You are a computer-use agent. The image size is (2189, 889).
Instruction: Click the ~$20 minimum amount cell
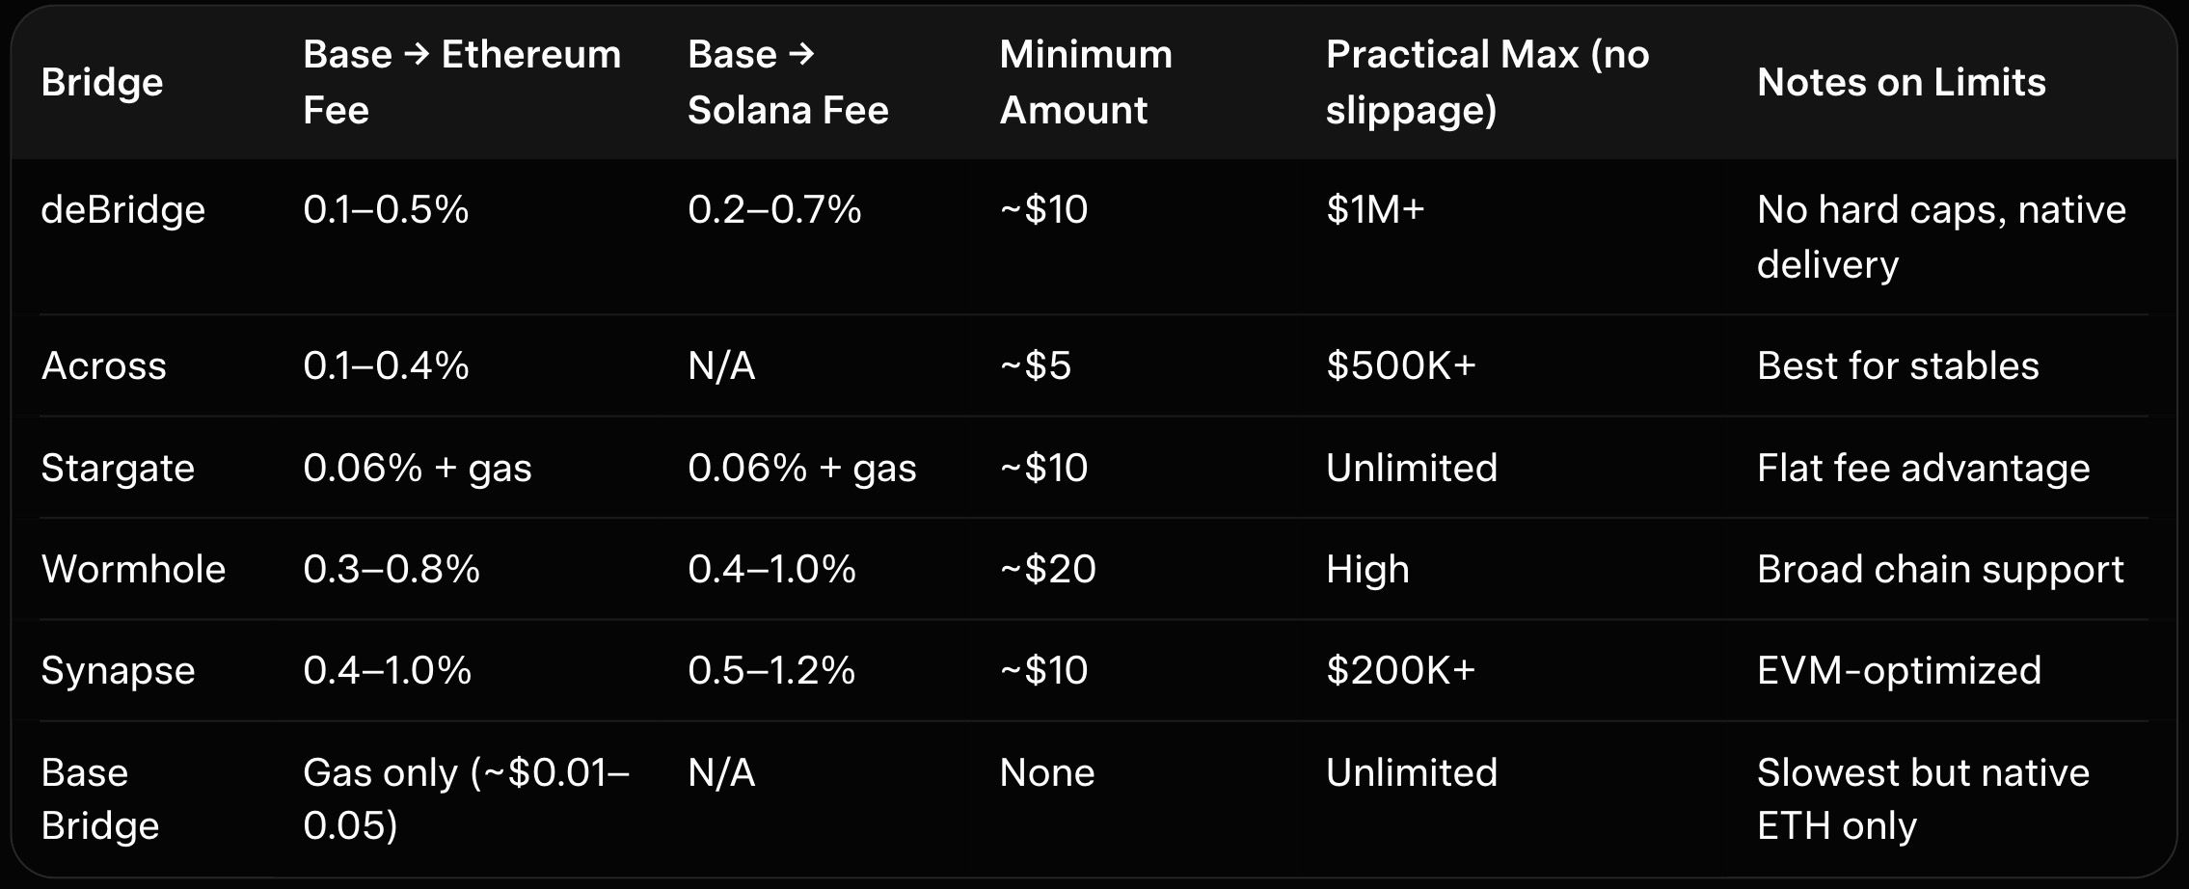(x=1047, y=569)
